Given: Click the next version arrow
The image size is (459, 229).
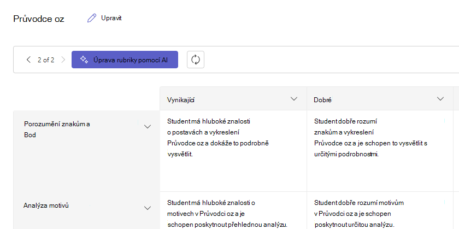Looking at the screenshot, I should pos(63,60).
